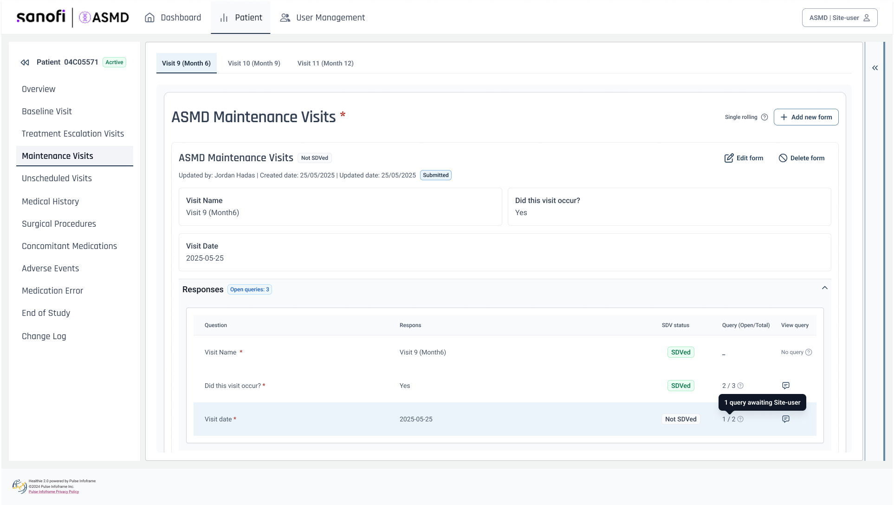Select Maintenance Visits in sidebar

[x=75, y=156]
